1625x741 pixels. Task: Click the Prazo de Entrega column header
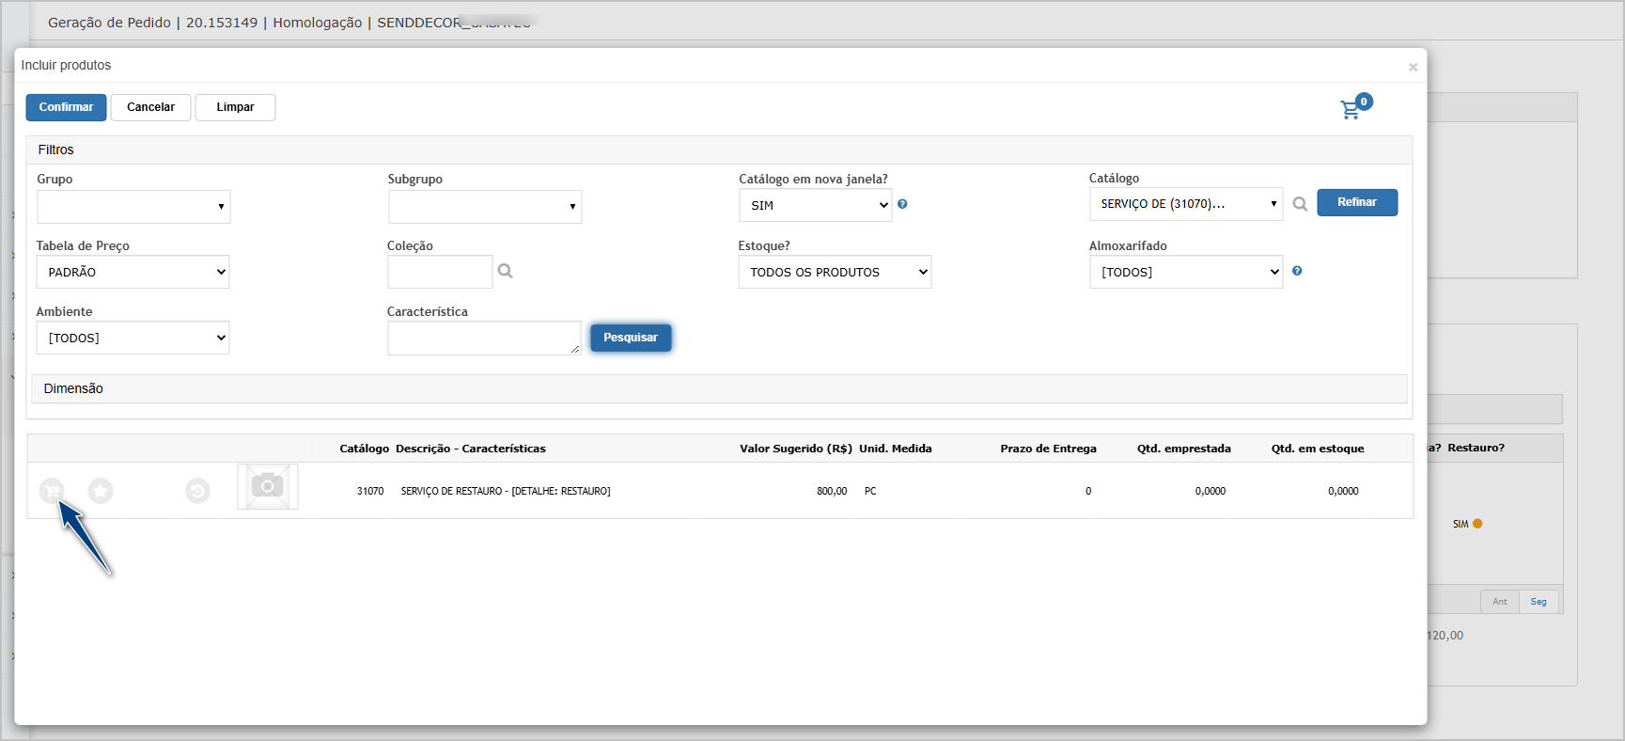[x=1048, y=449]
